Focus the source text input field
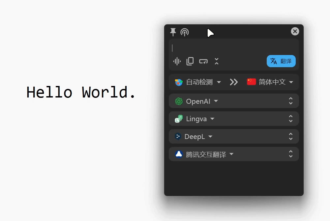 [x=234, y=48]
